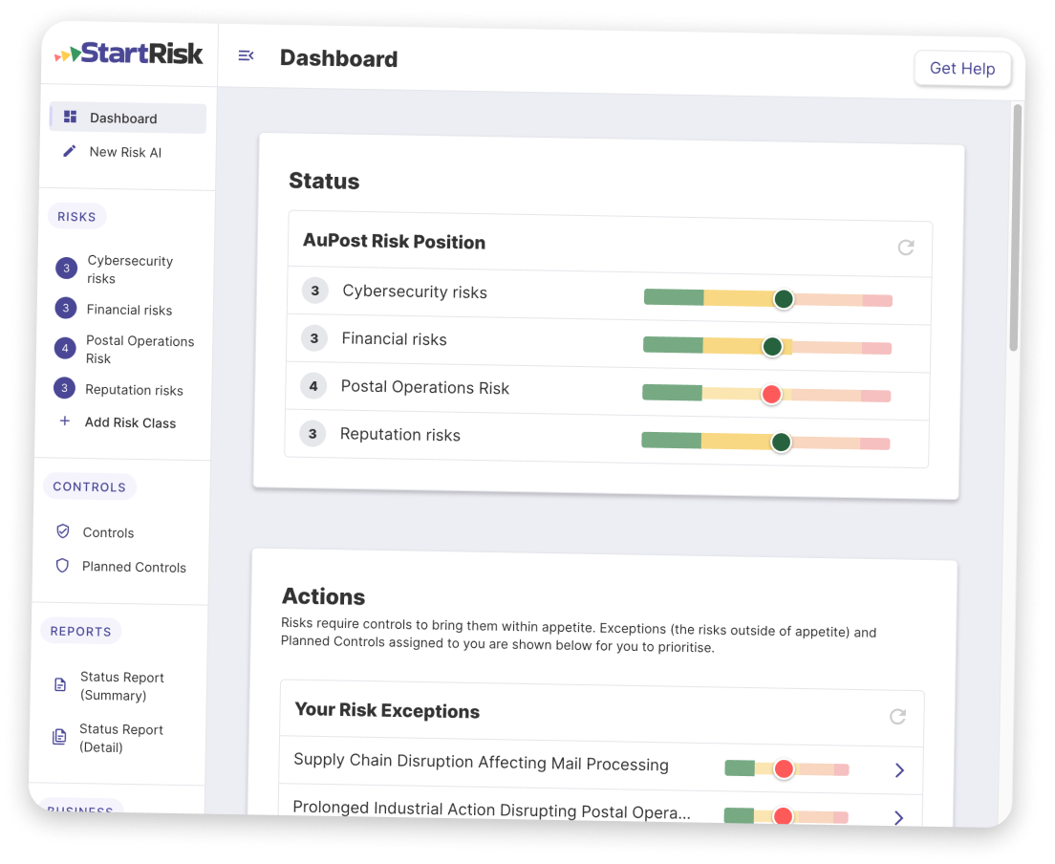Expand Supply Chain Disruption exception via chevron
Viewport: 1055px width, 864px height.
899,769
